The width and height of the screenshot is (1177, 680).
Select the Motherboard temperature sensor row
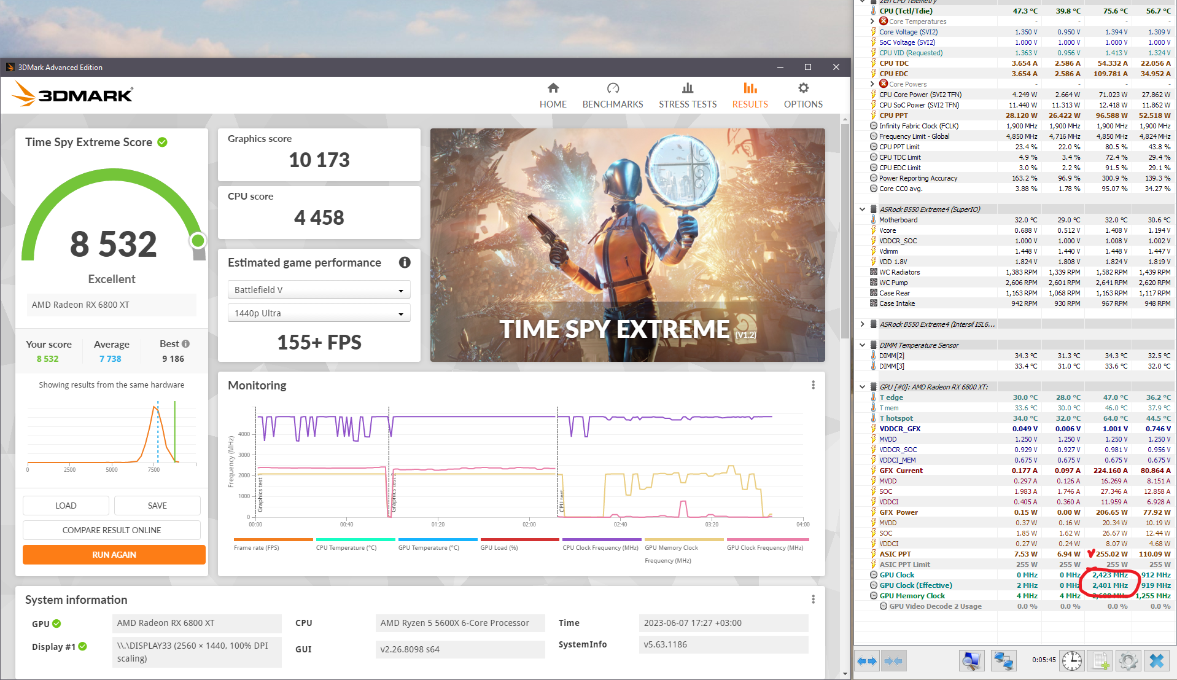[1015, 220]
